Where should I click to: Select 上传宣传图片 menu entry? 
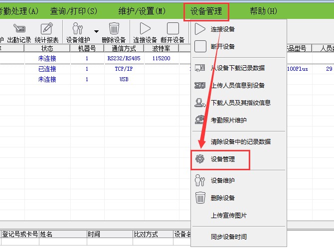(x=239, y=216)
